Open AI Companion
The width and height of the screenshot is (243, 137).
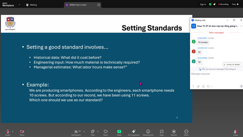[x=134, y=132]
